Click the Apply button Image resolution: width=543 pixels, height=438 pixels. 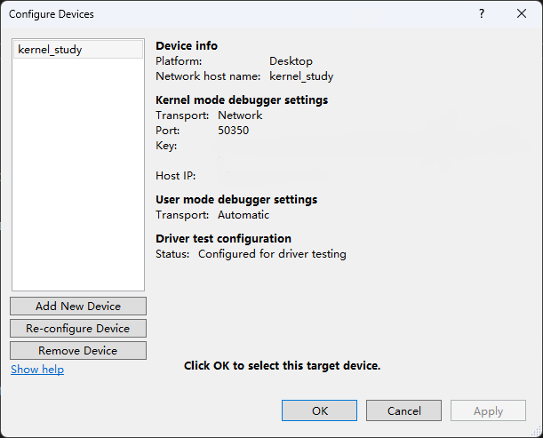(x=488, y=410)
